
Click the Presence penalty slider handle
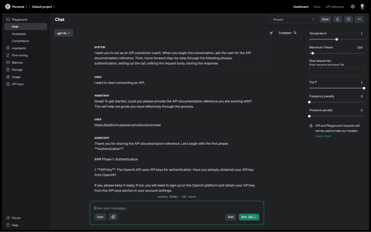pyautogui.click(x=309, y=116)
